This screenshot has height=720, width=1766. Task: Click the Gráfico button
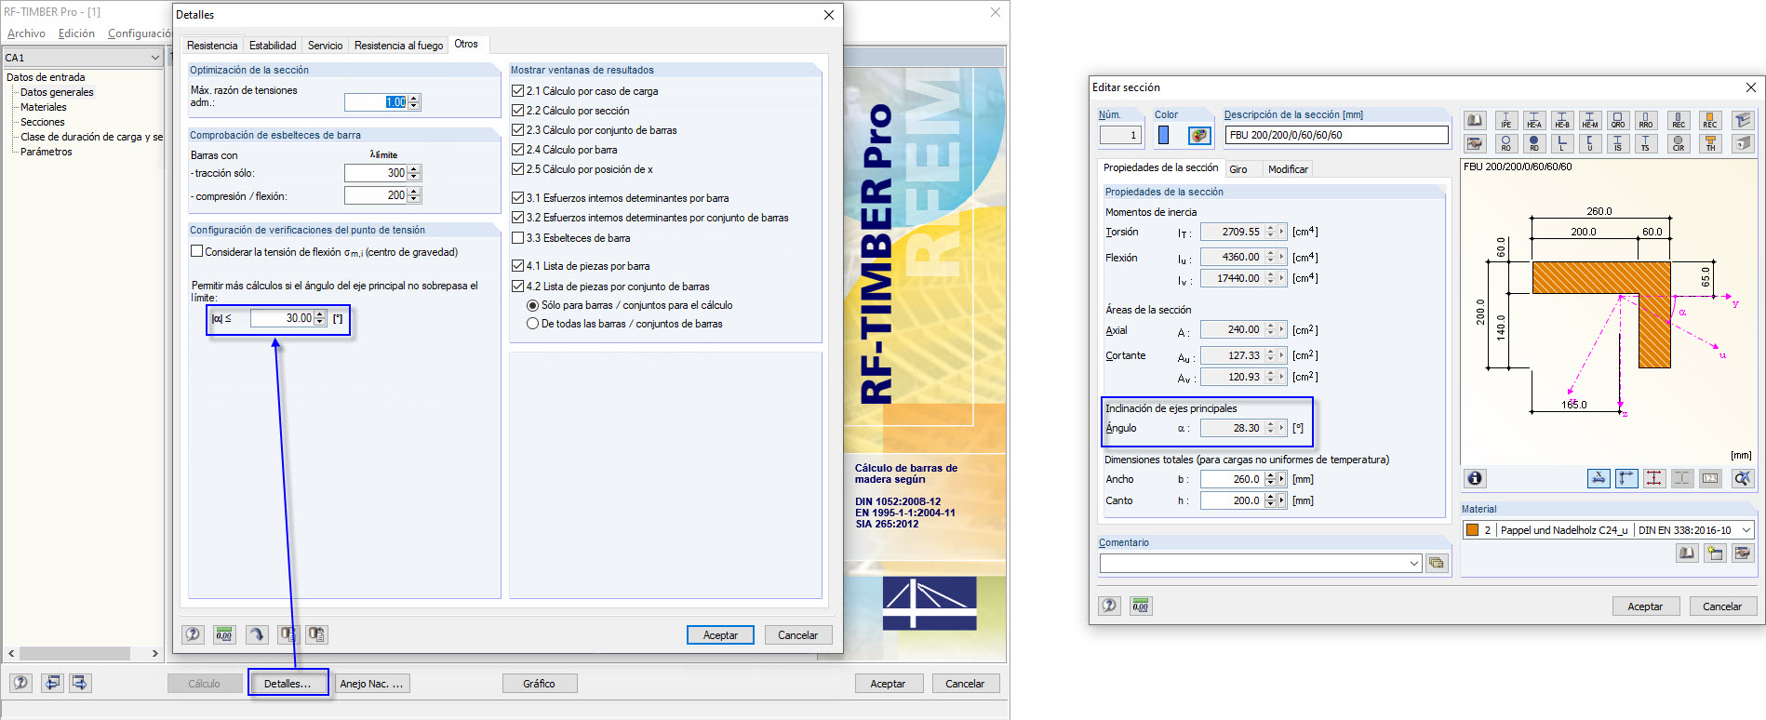coord(539,684)
